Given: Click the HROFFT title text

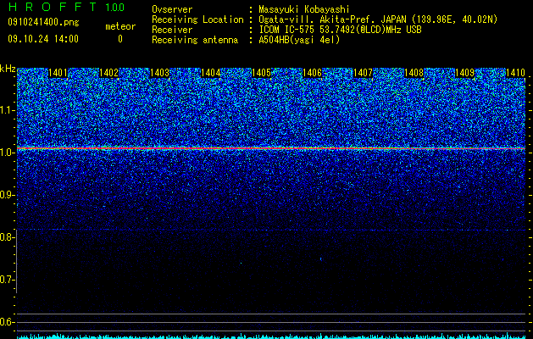Looking at the screenshot, I should 53,7.
